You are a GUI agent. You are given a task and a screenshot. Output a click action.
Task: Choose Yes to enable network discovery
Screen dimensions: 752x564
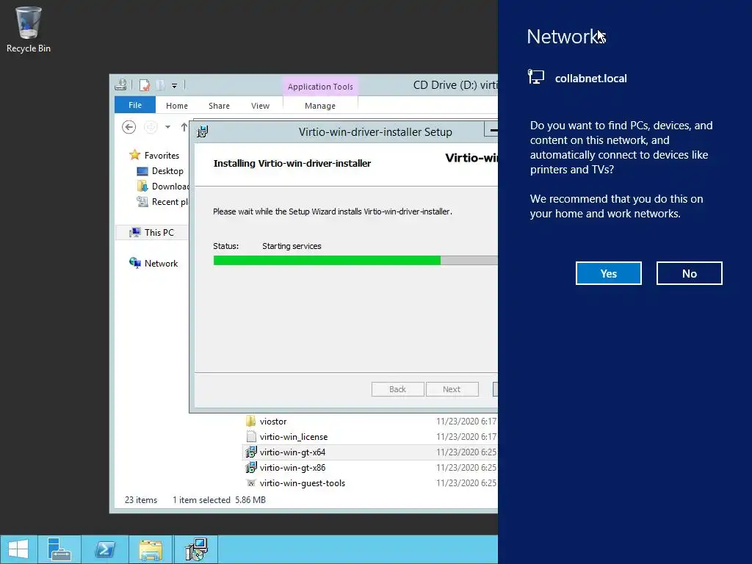coord(609,273)
